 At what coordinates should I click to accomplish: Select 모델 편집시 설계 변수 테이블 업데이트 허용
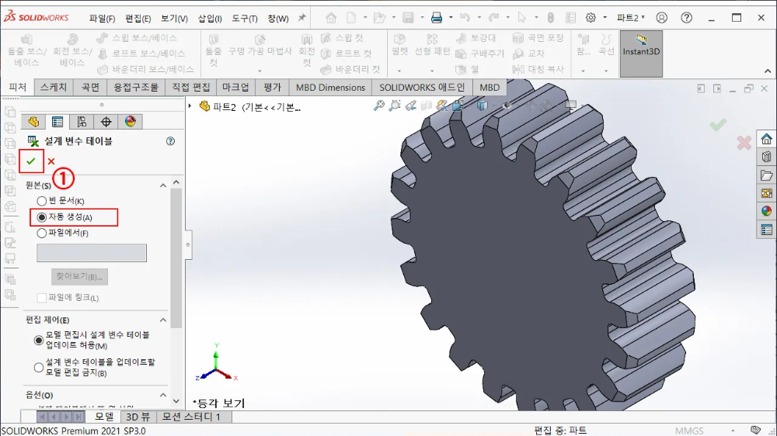39,341
